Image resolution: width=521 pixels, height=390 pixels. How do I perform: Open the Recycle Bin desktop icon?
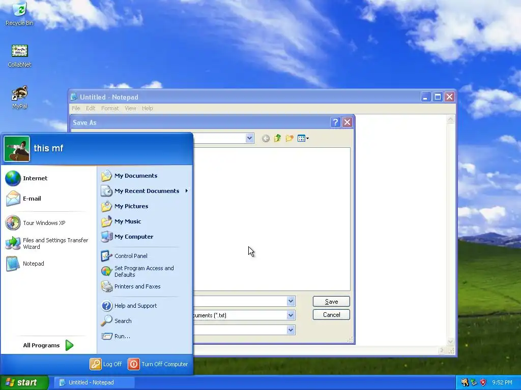[x=20, y=14]
